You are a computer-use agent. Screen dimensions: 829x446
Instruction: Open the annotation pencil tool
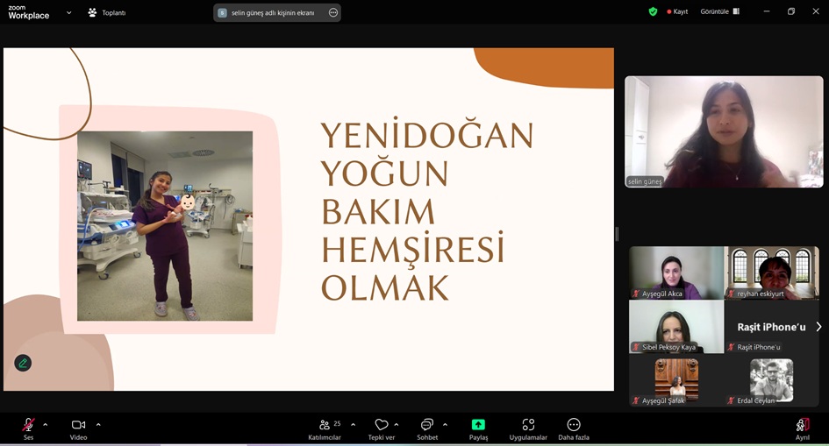pyautogui.click(x=23, y=363)
